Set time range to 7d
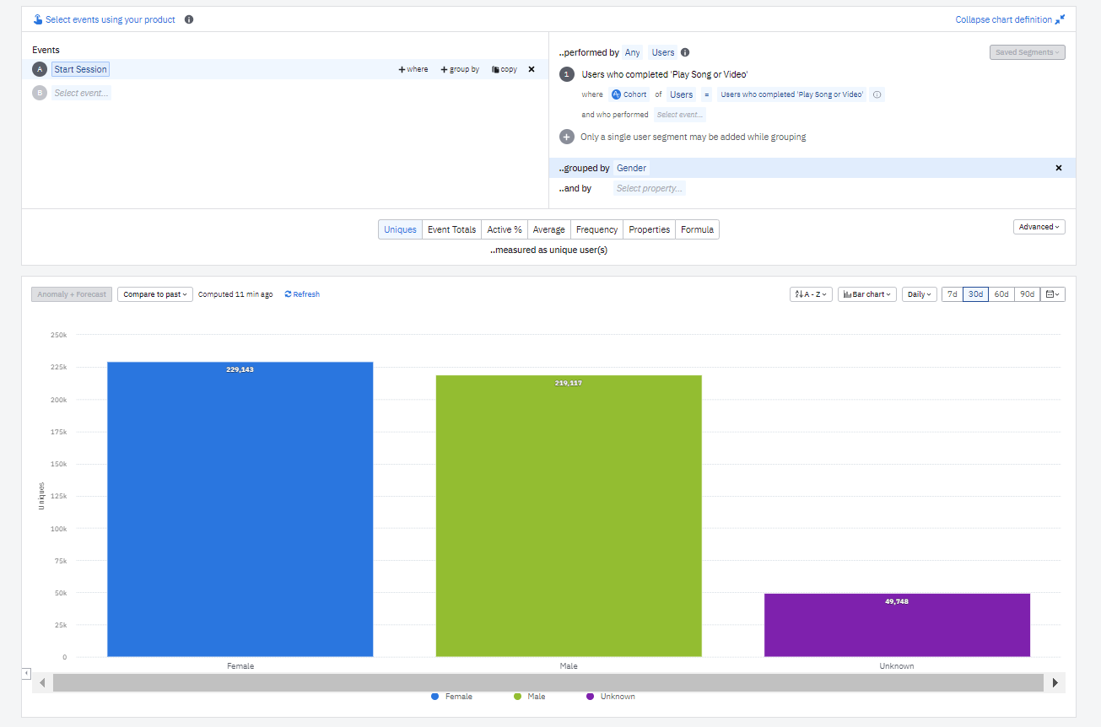 point(953,294)
